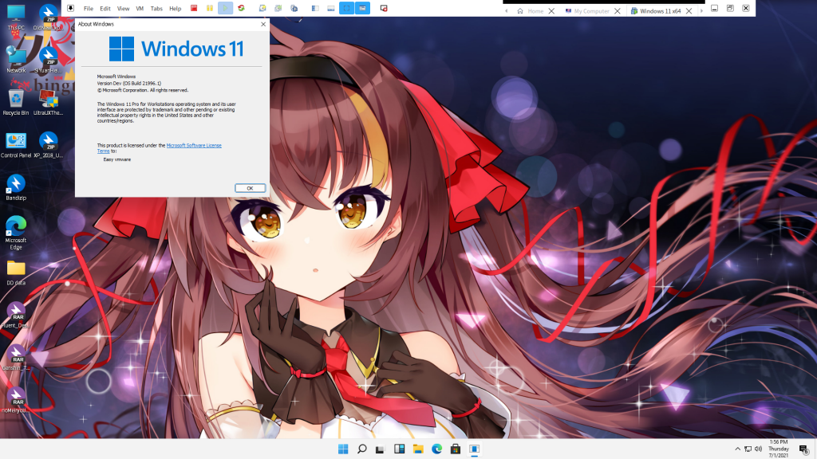The height and width of the screenshot is (459, 817).
Task: Close the About Windows dialog
Action: 263,24
